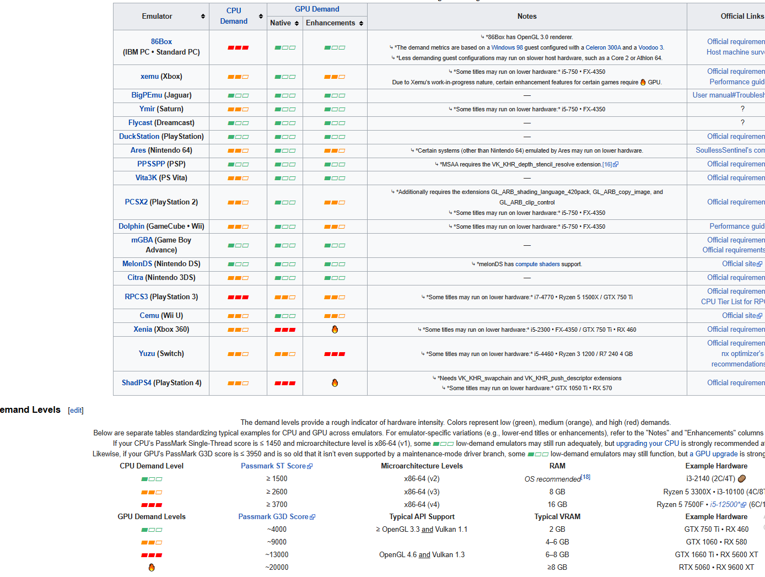Click ShadPS4's red Native GPU demand bar
The height and width of the screenshot is (577, 765).
285,384
